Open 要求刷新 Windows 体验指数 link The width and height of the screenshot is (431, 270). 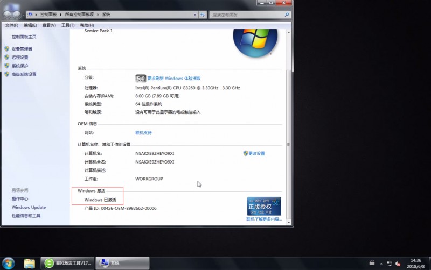pos(173,78)
